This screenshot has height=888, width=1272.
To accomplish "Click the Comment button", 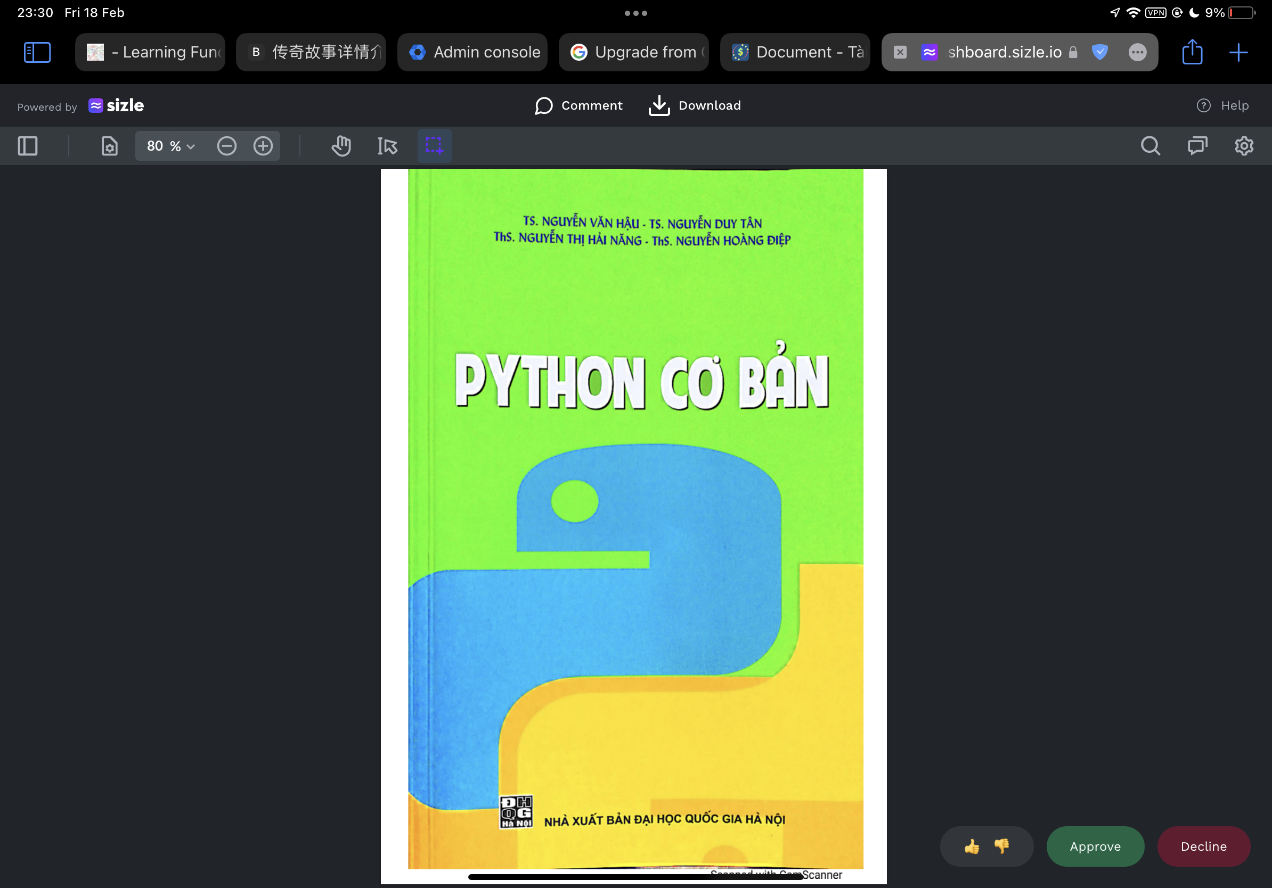I will click(578, 105).
